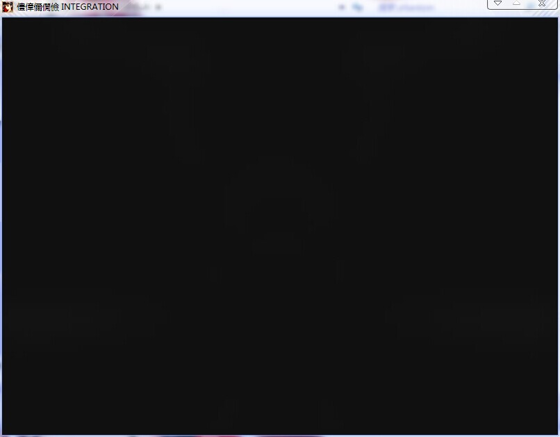The height and width of the screenshot is (437, 560).
Task: Click the INTEGRATION window title text
Action: tap(68, 7)
